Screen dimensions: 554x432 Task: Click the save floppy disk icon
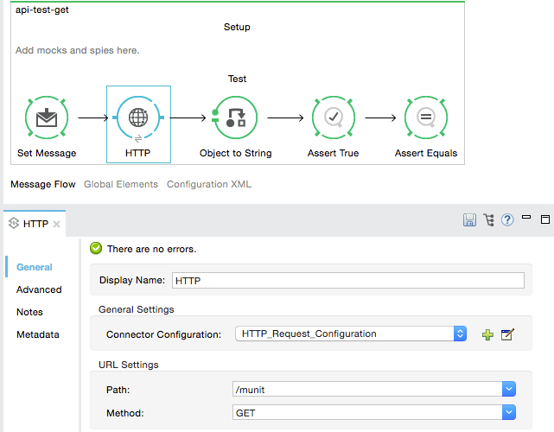[x=470, y=220]
